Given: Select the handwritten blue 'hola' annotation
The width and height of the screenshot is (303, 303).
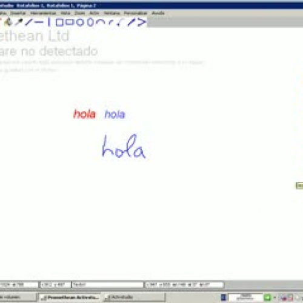Looking at the screenshot, I should 124,146.
